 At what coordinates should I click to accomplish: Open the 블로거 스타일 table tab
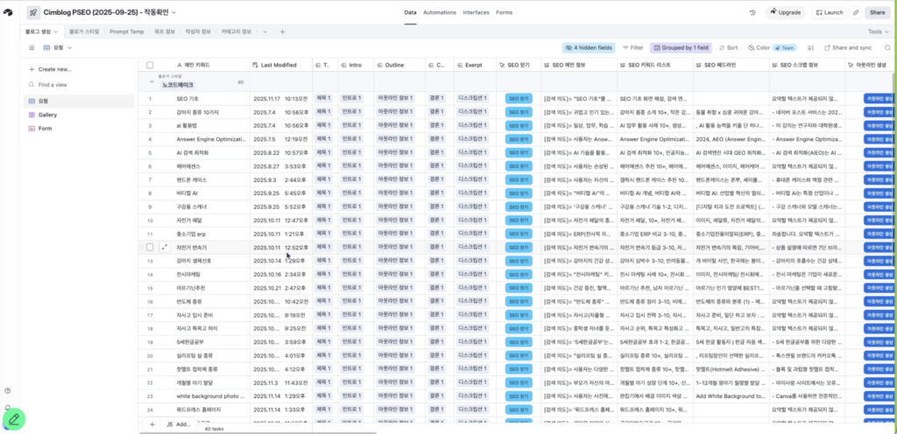click(84, 32)
